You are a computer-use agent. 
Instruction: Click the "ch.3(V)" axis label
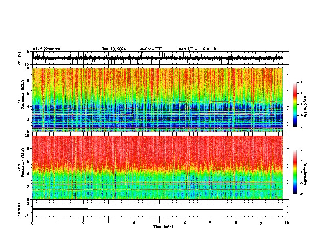point(20,210)
